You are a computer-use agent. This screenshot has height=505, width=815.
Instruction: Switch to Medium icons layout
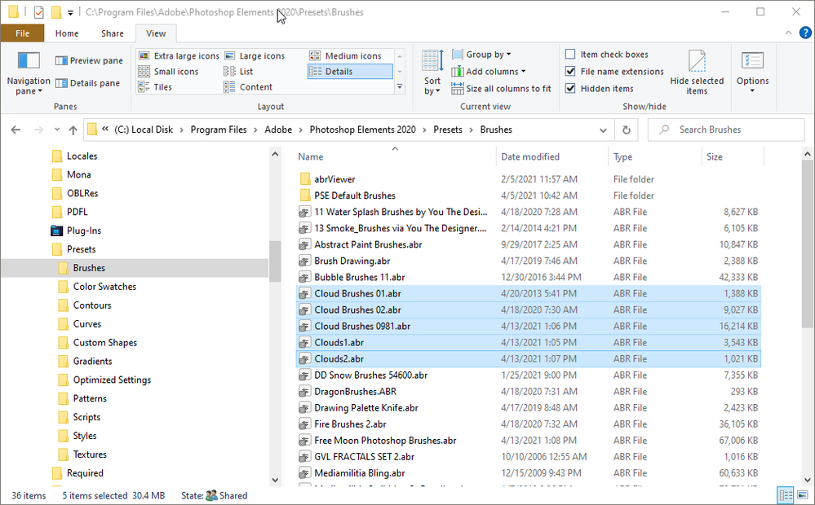(346, 55)
